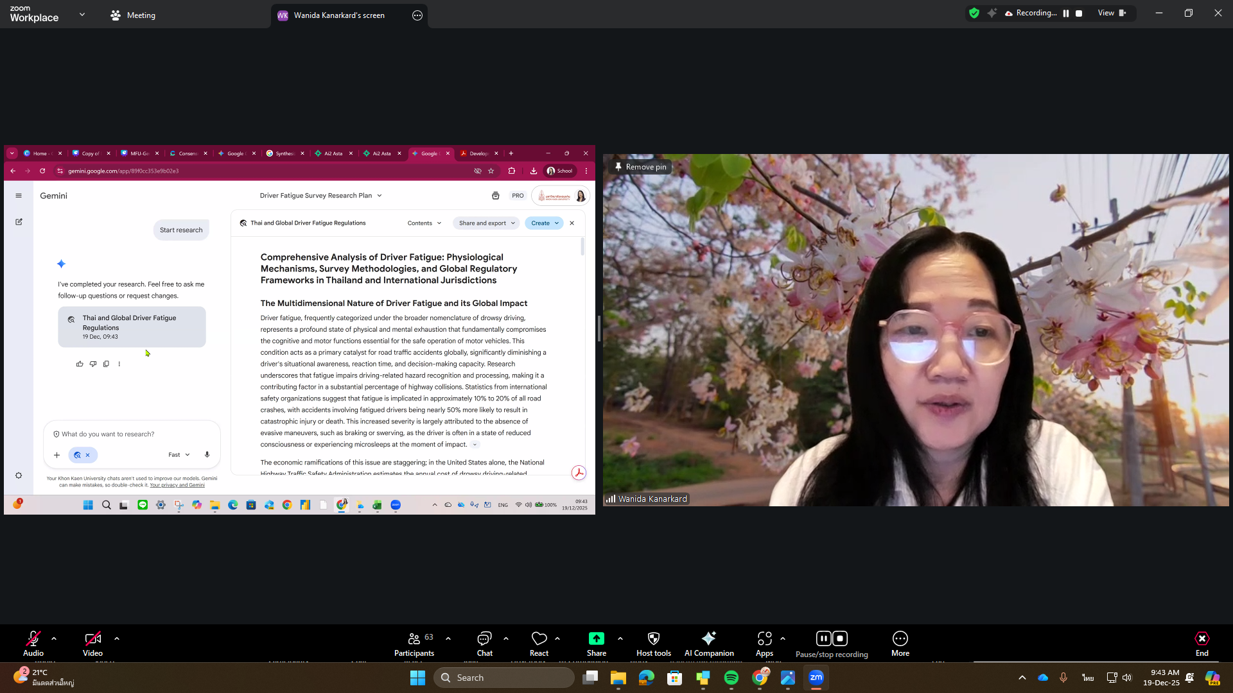
Task: Click the React heart icon
Action: 539,638
